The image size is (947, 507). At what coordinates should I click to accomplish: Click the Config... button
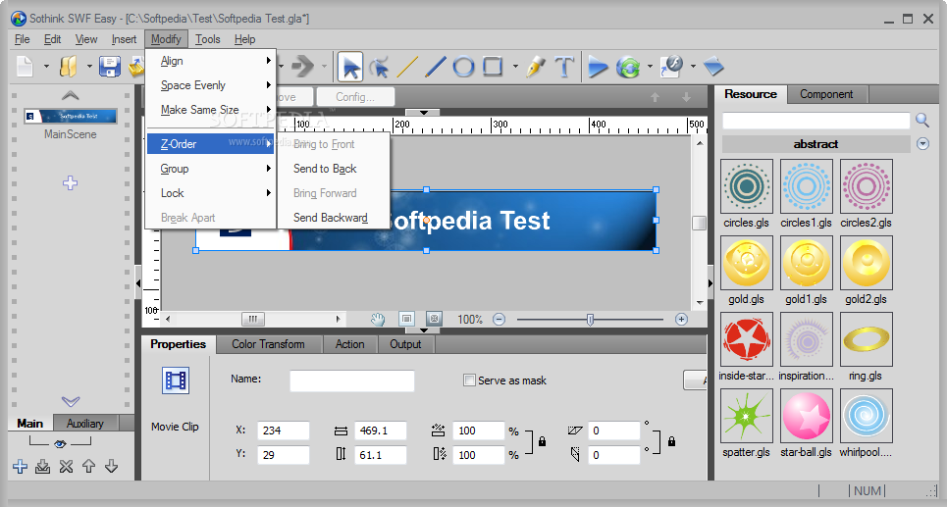coord(355,97)
